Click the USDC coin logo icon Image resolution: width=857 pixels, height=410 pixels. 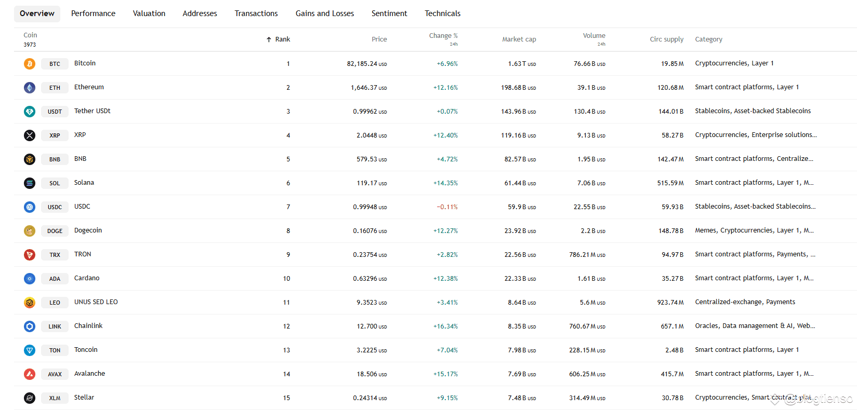pyautogui.click(x=30, y=207)
